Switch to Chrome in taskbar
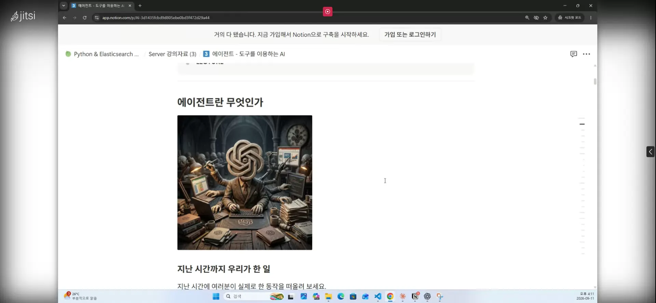Image resolution: width=656 pixels, height=303 pixels. point(390,297)
